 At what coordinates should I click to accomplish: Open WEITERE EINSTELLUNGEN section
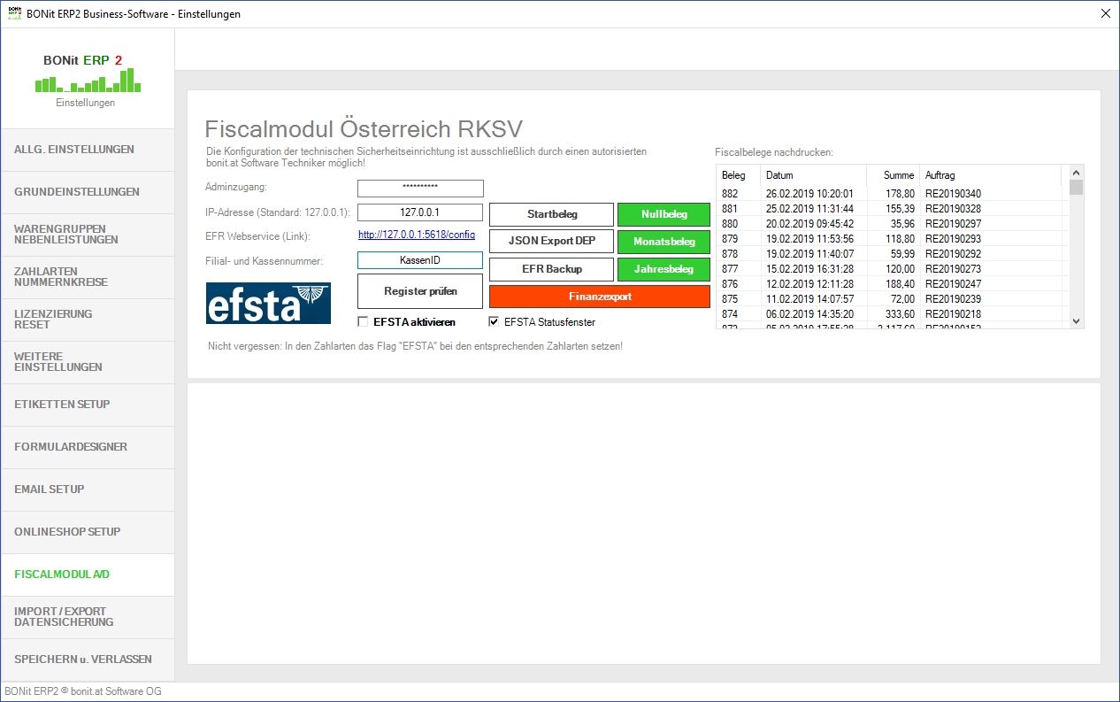tap(88, 362)
